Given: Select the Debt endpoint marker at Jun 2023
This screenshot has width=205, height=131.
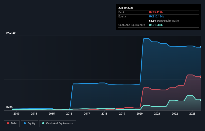Looking at the screenshot, I should click(201, 77).
